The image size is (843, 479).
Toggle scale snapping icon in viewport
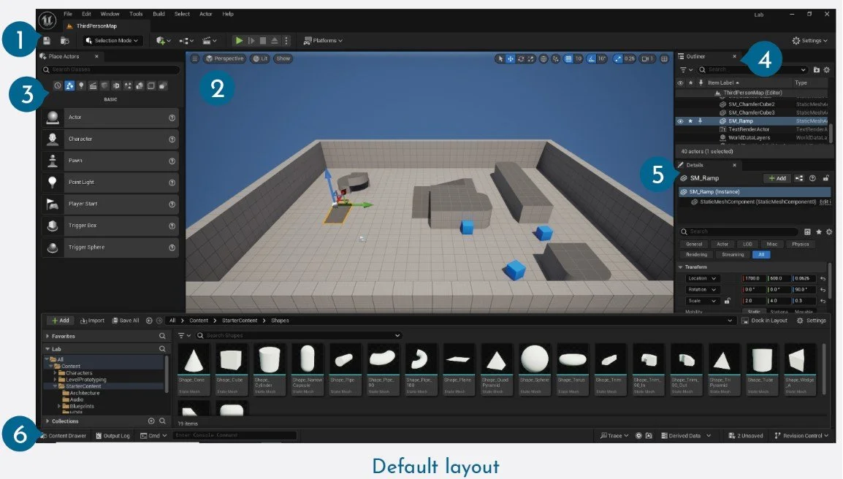(618, 58)
